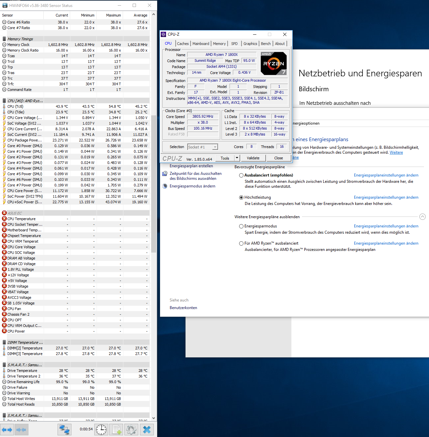Click the clock icon beside Core #6 Ratio

[x=4, y=22]
